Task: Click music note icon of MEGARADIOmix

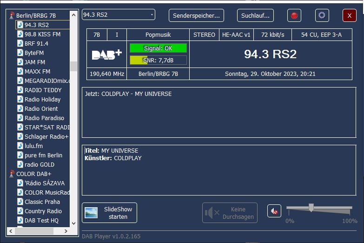Action: 20,81
